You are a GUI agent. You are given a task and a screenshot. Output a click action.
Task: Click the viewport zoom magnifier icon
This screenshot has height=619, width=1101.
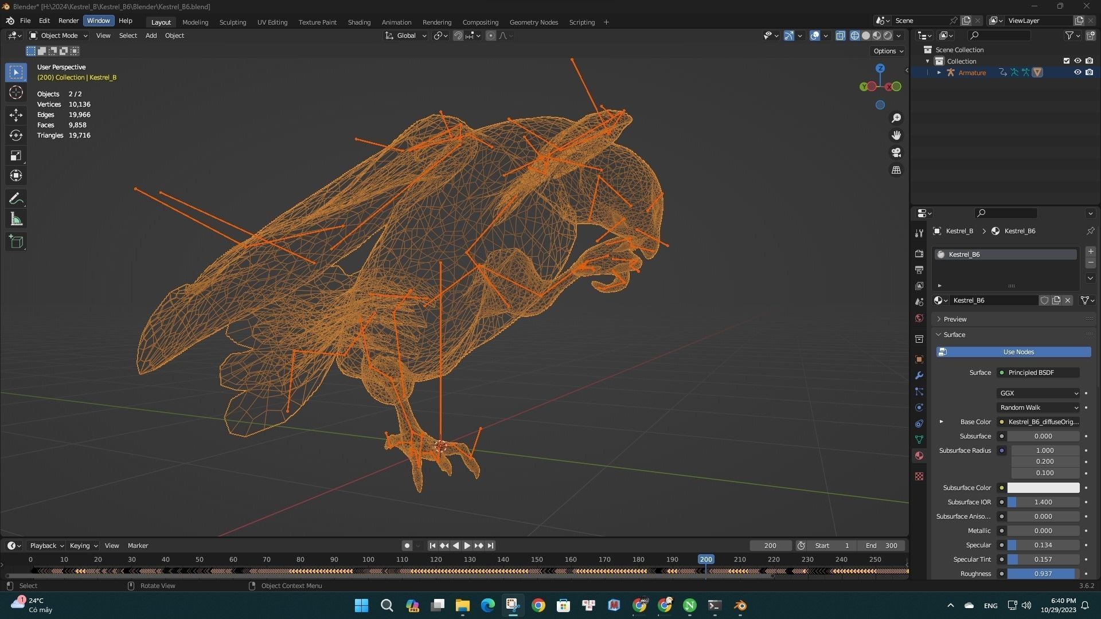[896, 118]
